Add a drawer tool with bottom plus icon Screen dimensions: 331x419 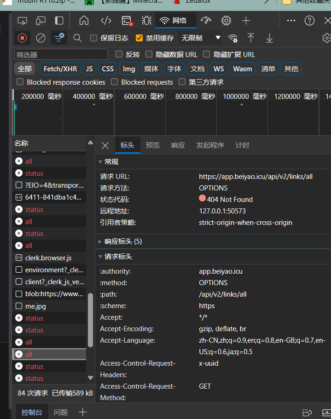(82, 412)
